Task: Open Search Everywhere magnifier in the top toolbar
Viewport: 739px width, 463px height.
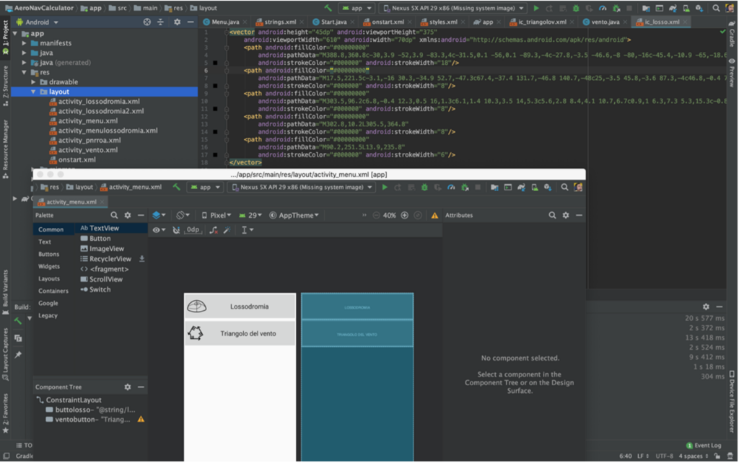Action: (716, 8)
